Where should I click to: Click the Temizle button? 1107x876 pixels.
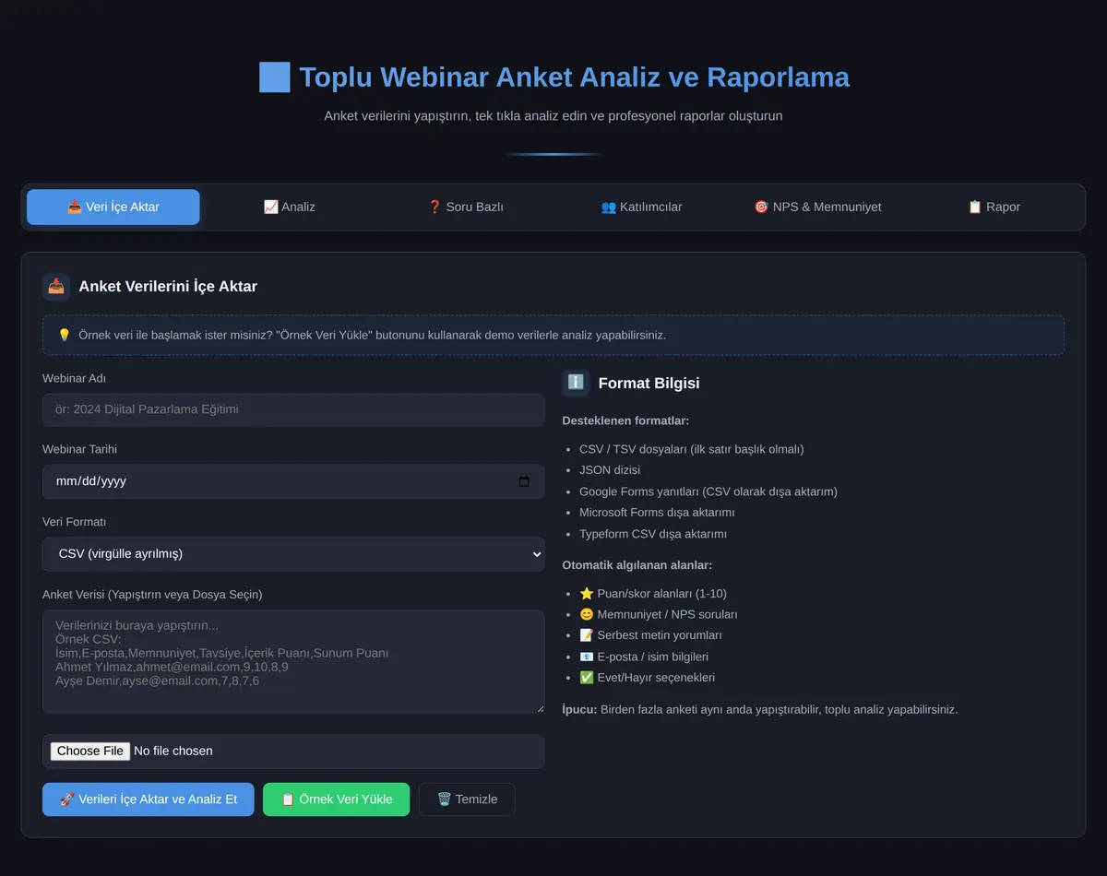pos(467,799)
